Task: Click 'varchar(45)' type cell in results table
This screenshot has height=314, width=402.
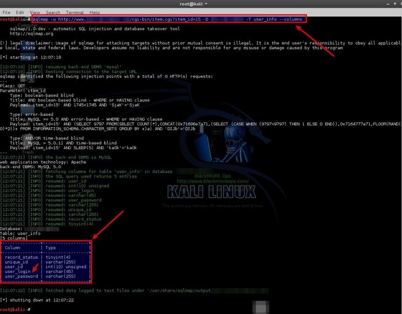Action: [x=59, y=271]
